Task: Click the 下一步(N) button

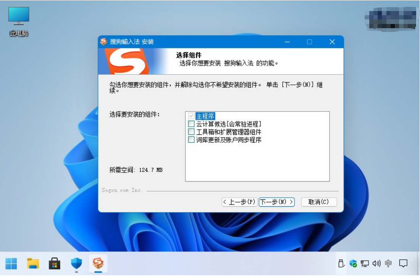Action: [277, 202]
